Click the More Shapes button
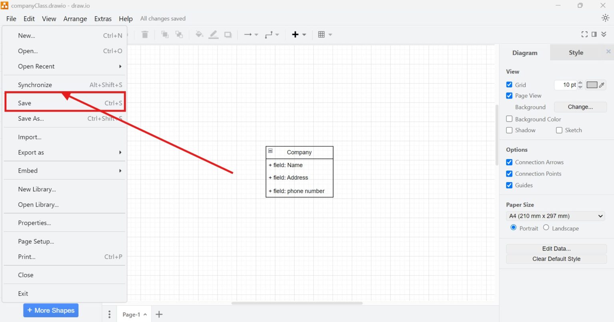This screenshot has height=322, width=614. (51, 310)
